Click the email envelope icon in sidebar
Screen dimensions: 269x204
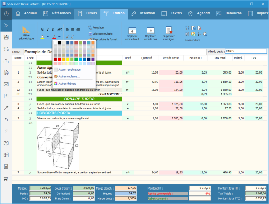coord(6,84)
